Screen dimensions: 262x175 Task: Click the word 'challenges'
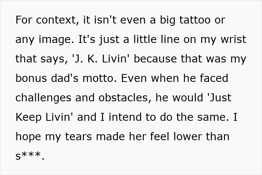point(43,98)
